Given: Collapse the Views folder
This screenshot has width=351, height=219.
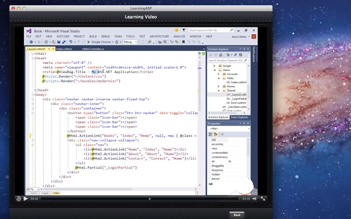Looking at the screenshot, I should 215,70.
